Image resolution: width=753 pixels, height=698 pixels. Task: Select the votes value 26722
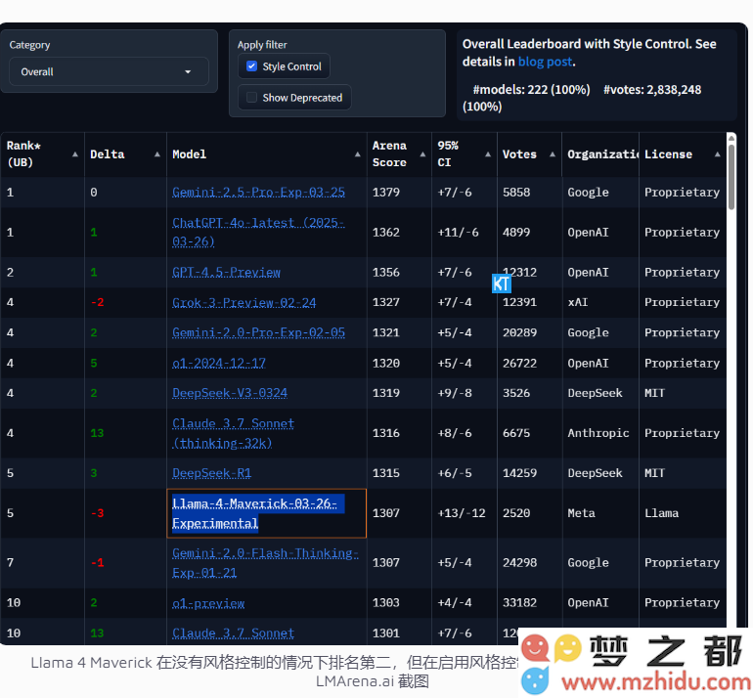[x=519, y=363]
